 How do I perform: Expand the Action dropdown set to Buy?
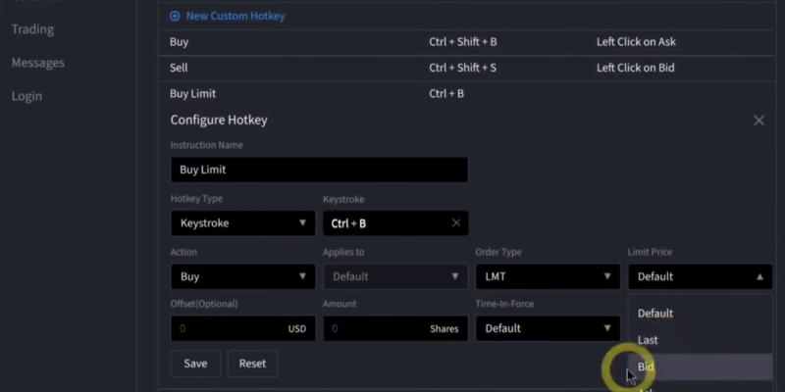(x=242, y=276)
